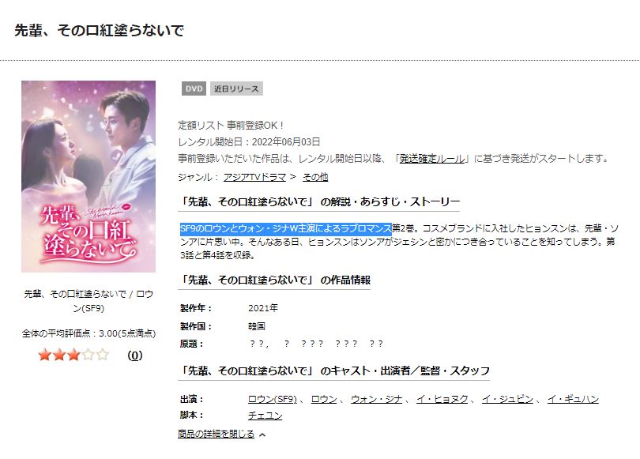This screenshot has width=640, height=459.
Task: Open screenwriter チェユン link
Action: pyautogui.click(x=265, y=416)
